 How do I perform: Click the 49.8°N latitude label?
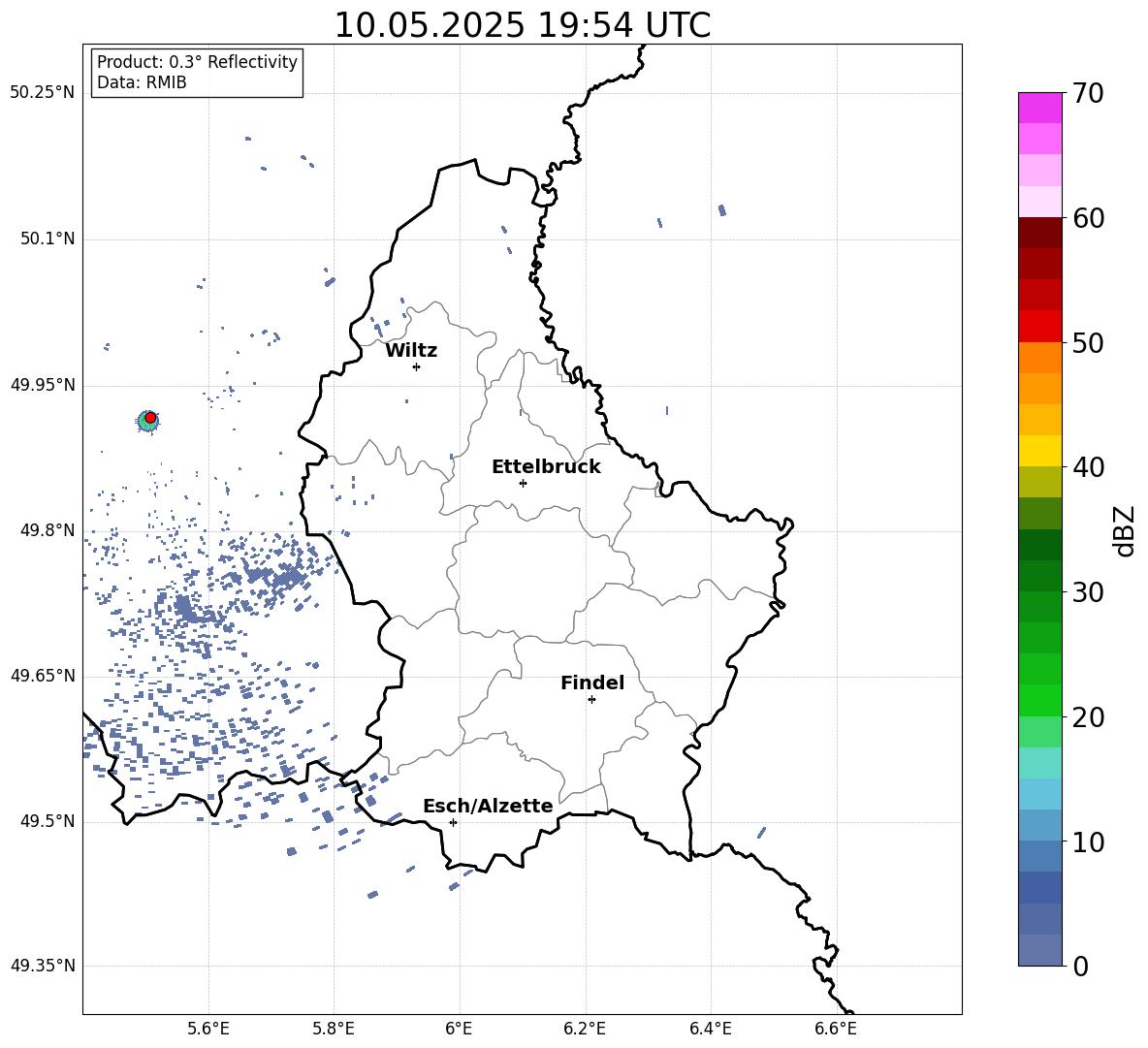(48, 530)
